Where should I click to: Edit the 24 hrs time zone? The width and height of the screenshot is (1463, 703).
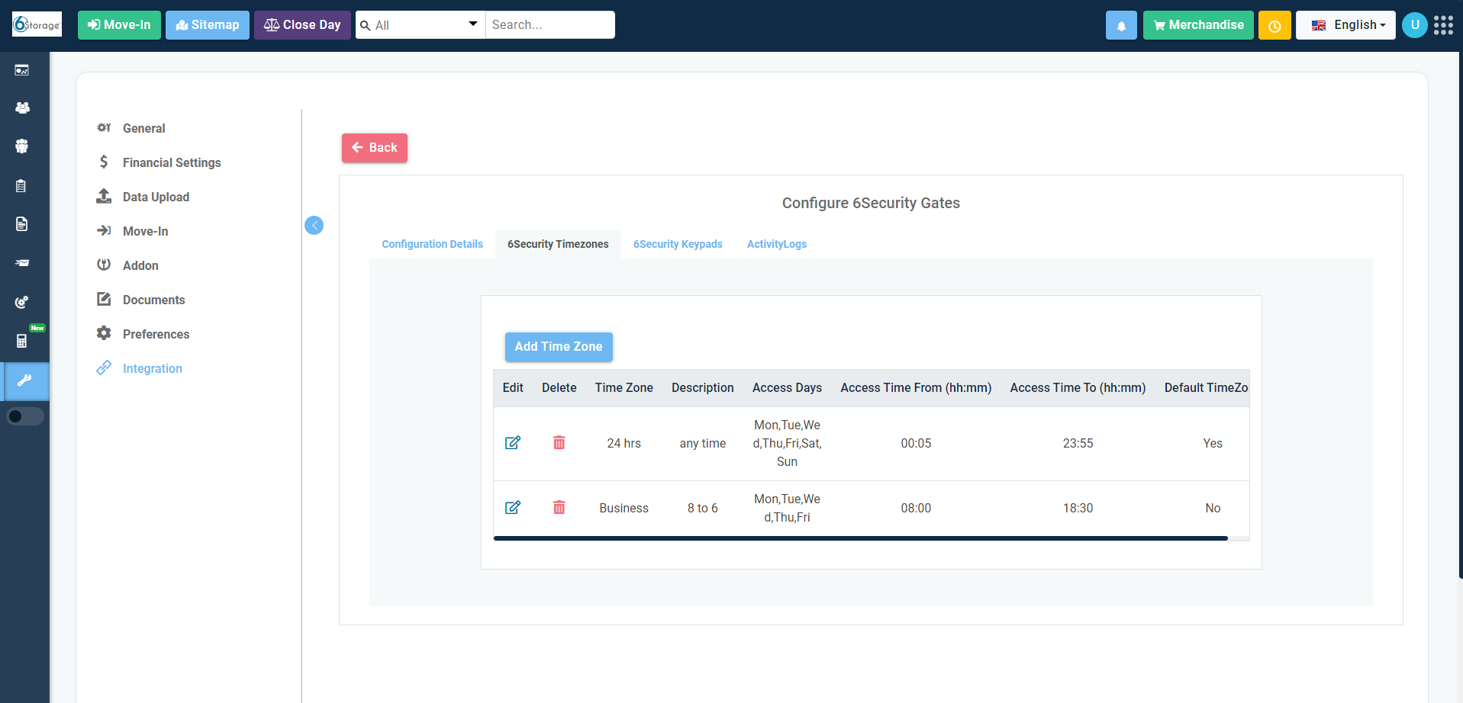point(513,443)
